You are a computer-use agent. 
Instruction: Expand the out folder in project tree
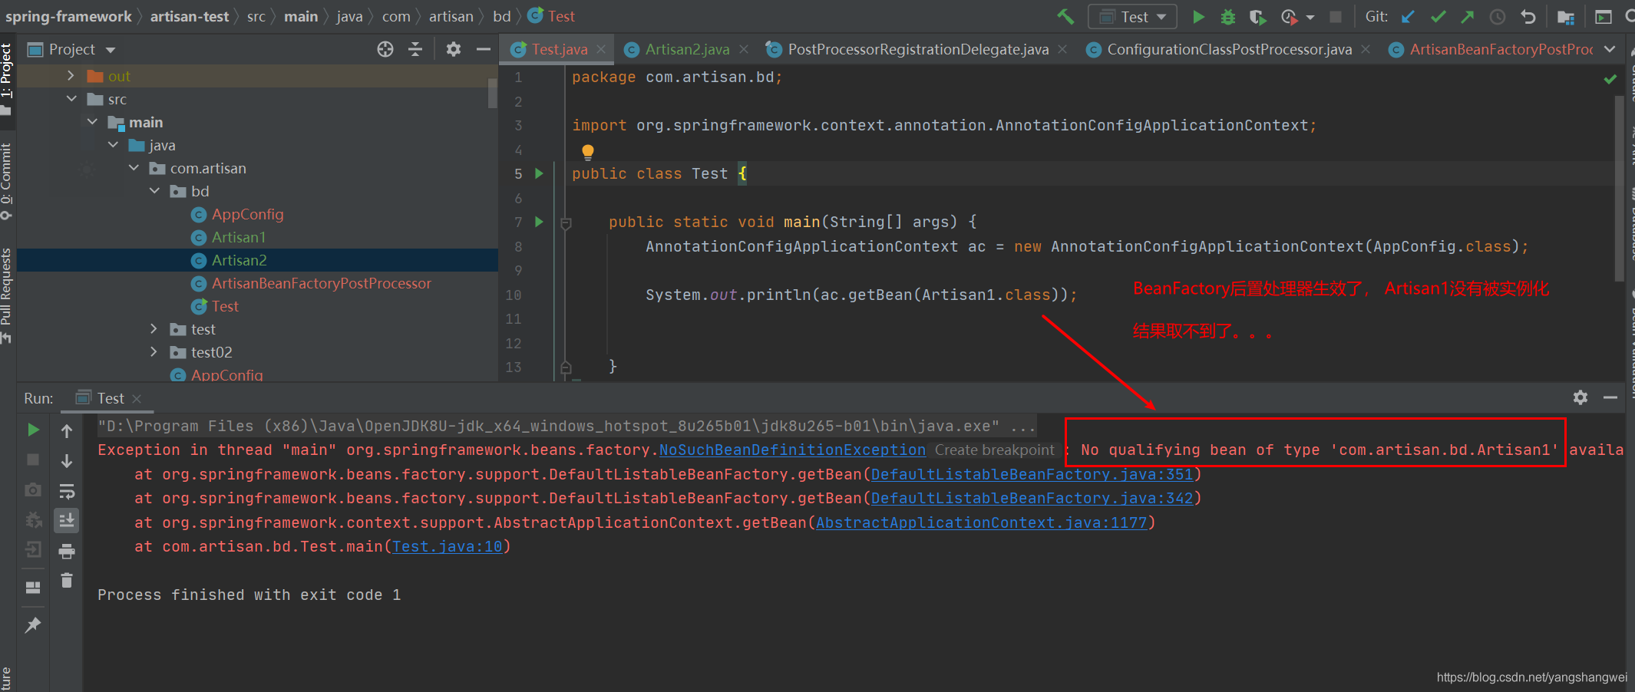[x=71, y=76]
